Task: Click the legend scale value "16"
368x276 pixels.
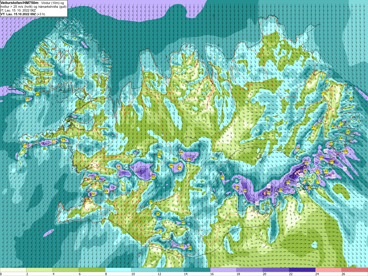Action: click(212, 274)
